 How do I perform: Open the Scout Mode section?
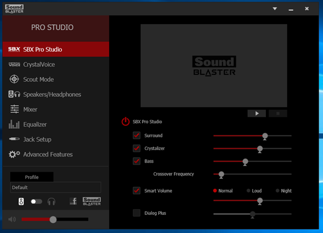[55, 80]
